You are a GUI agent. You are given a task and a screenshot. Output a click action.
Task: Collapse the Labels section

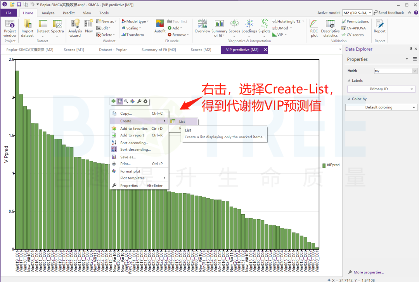[x=349, y=81]
